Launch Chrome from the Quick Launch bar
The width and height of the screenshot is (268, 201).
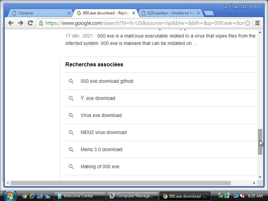tap(24, 196)
